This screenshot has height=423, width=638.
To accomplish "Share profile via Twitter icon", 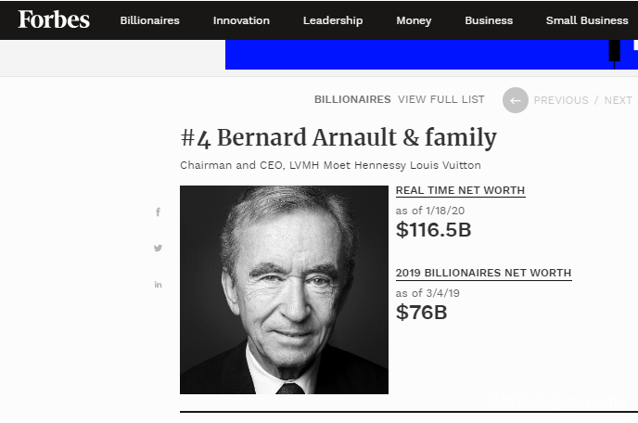I will point(158,248).
